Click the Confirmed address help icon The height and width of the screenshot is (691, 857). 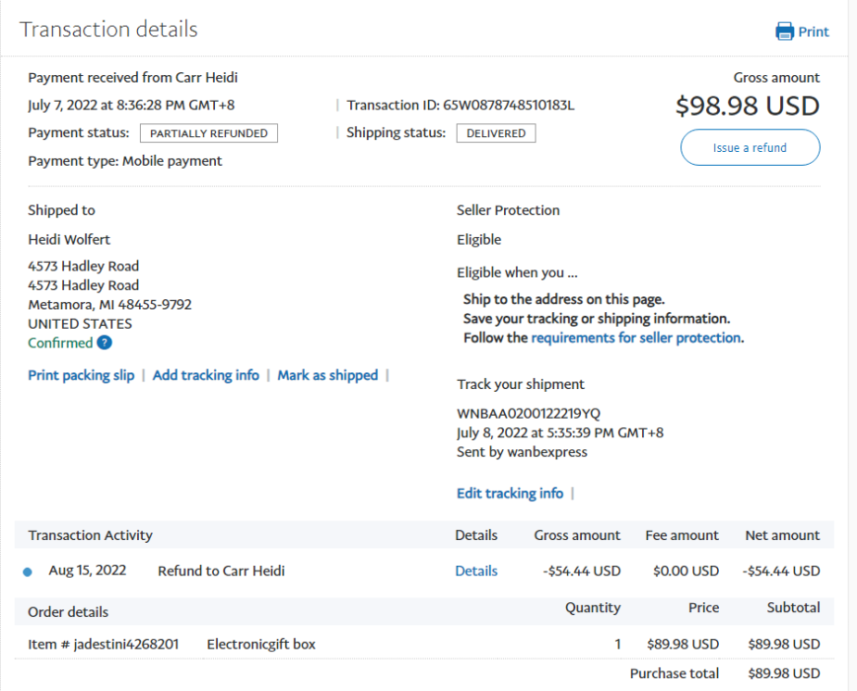(105, 343)
